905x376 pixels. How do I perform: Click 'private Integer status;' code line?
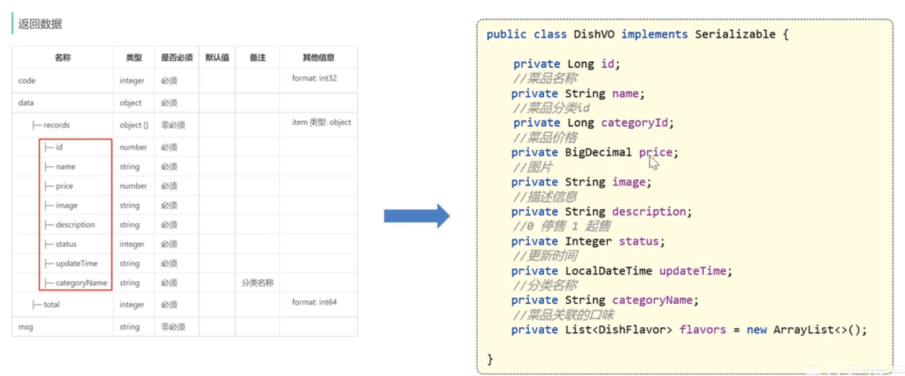coord(588,241)
